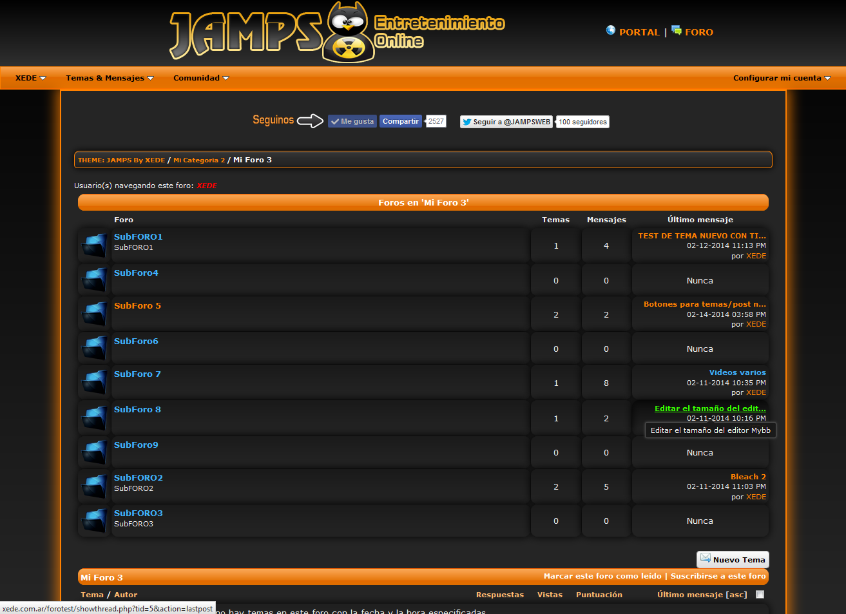Image resolution: width=846 pixels, height=614 pixels.
Task: Like the page with Me gusta
Action: pyautogui.click(x=352, y=121)
